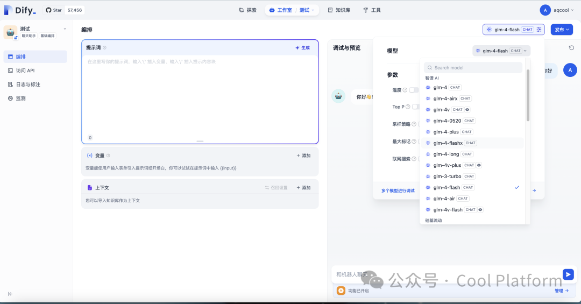Open 访问 API in the sidebar
The width and height of the screenshot is (581, 304).
(25, 70)
